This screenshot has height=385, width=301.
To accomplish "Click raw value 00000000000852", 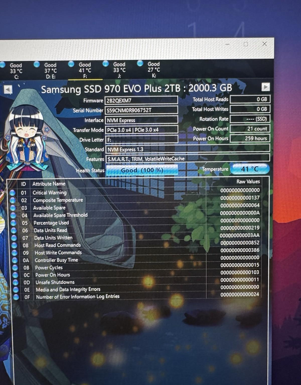I will (x=240, y=243).
